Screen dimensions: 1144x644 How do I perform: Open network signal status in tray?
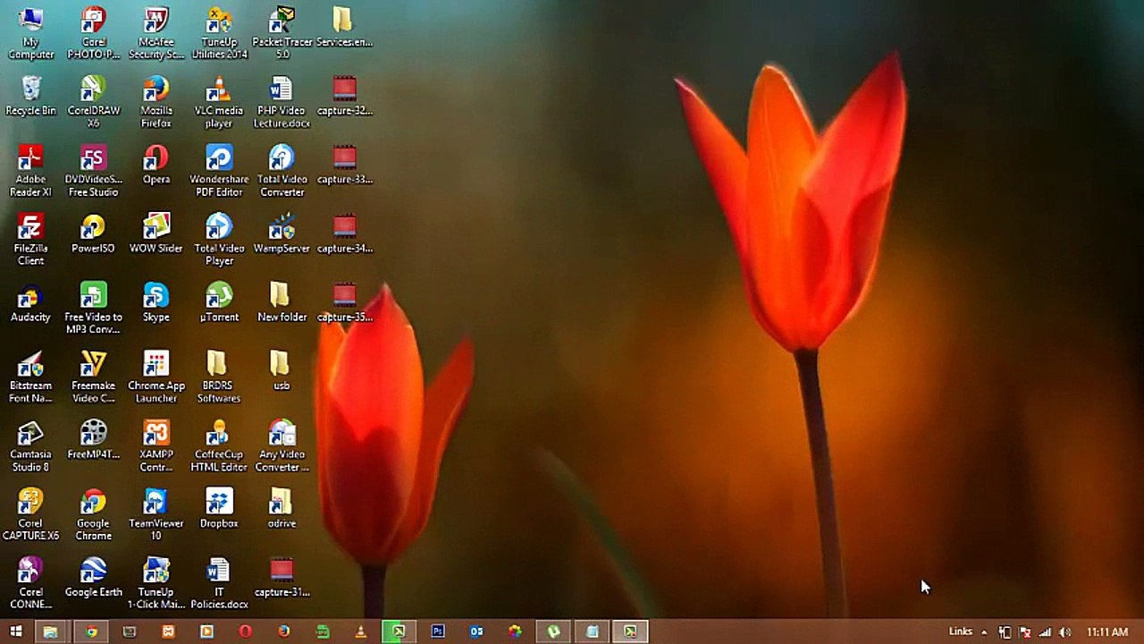tap(1045, 632)
